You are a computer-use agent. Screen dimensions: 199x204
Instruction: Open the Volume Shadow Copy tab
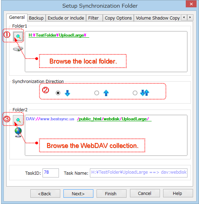click(x=158, y=18)
